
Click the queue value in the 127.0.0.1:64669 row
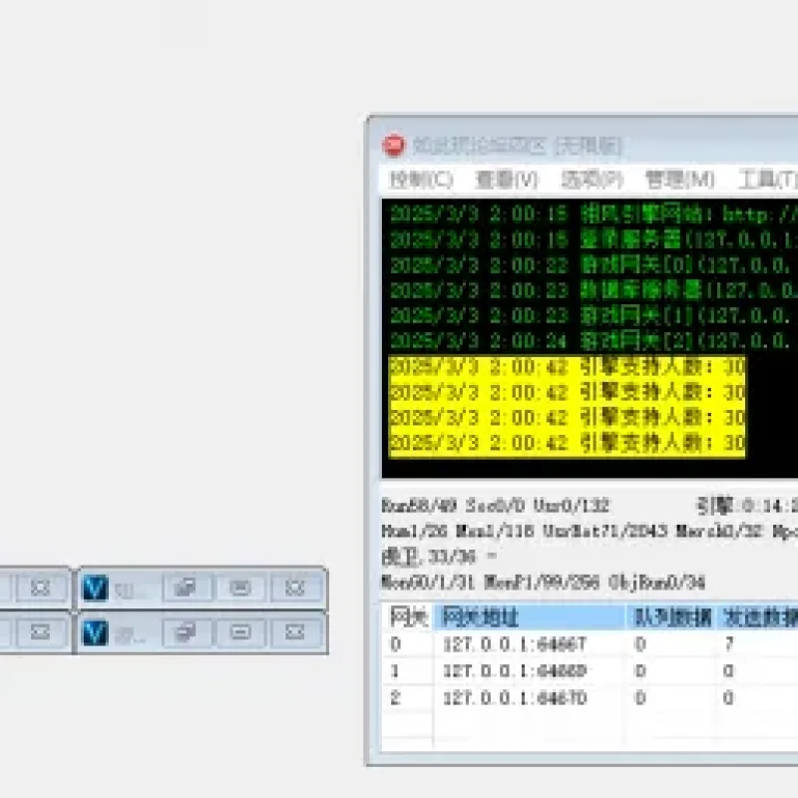[x=640, y=671]
